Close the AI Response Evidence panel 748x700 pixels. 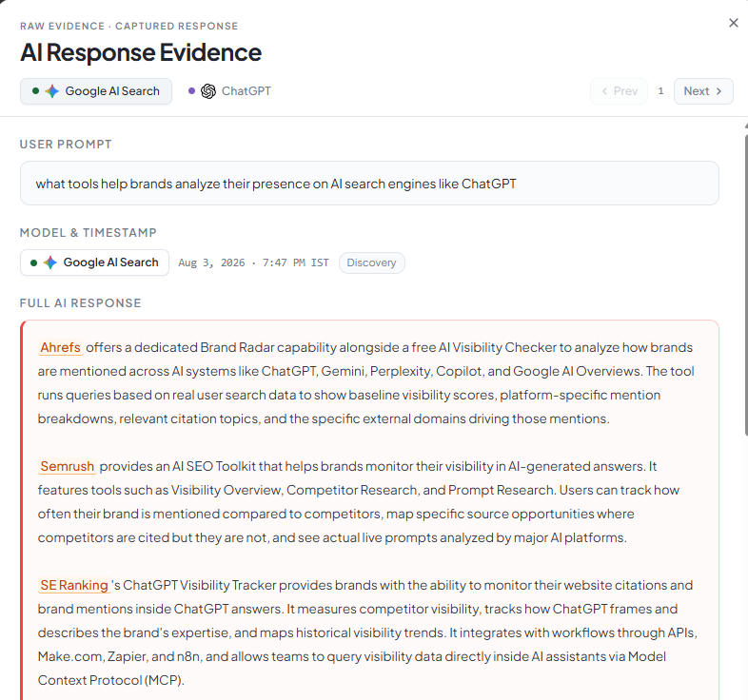(733, 23)
